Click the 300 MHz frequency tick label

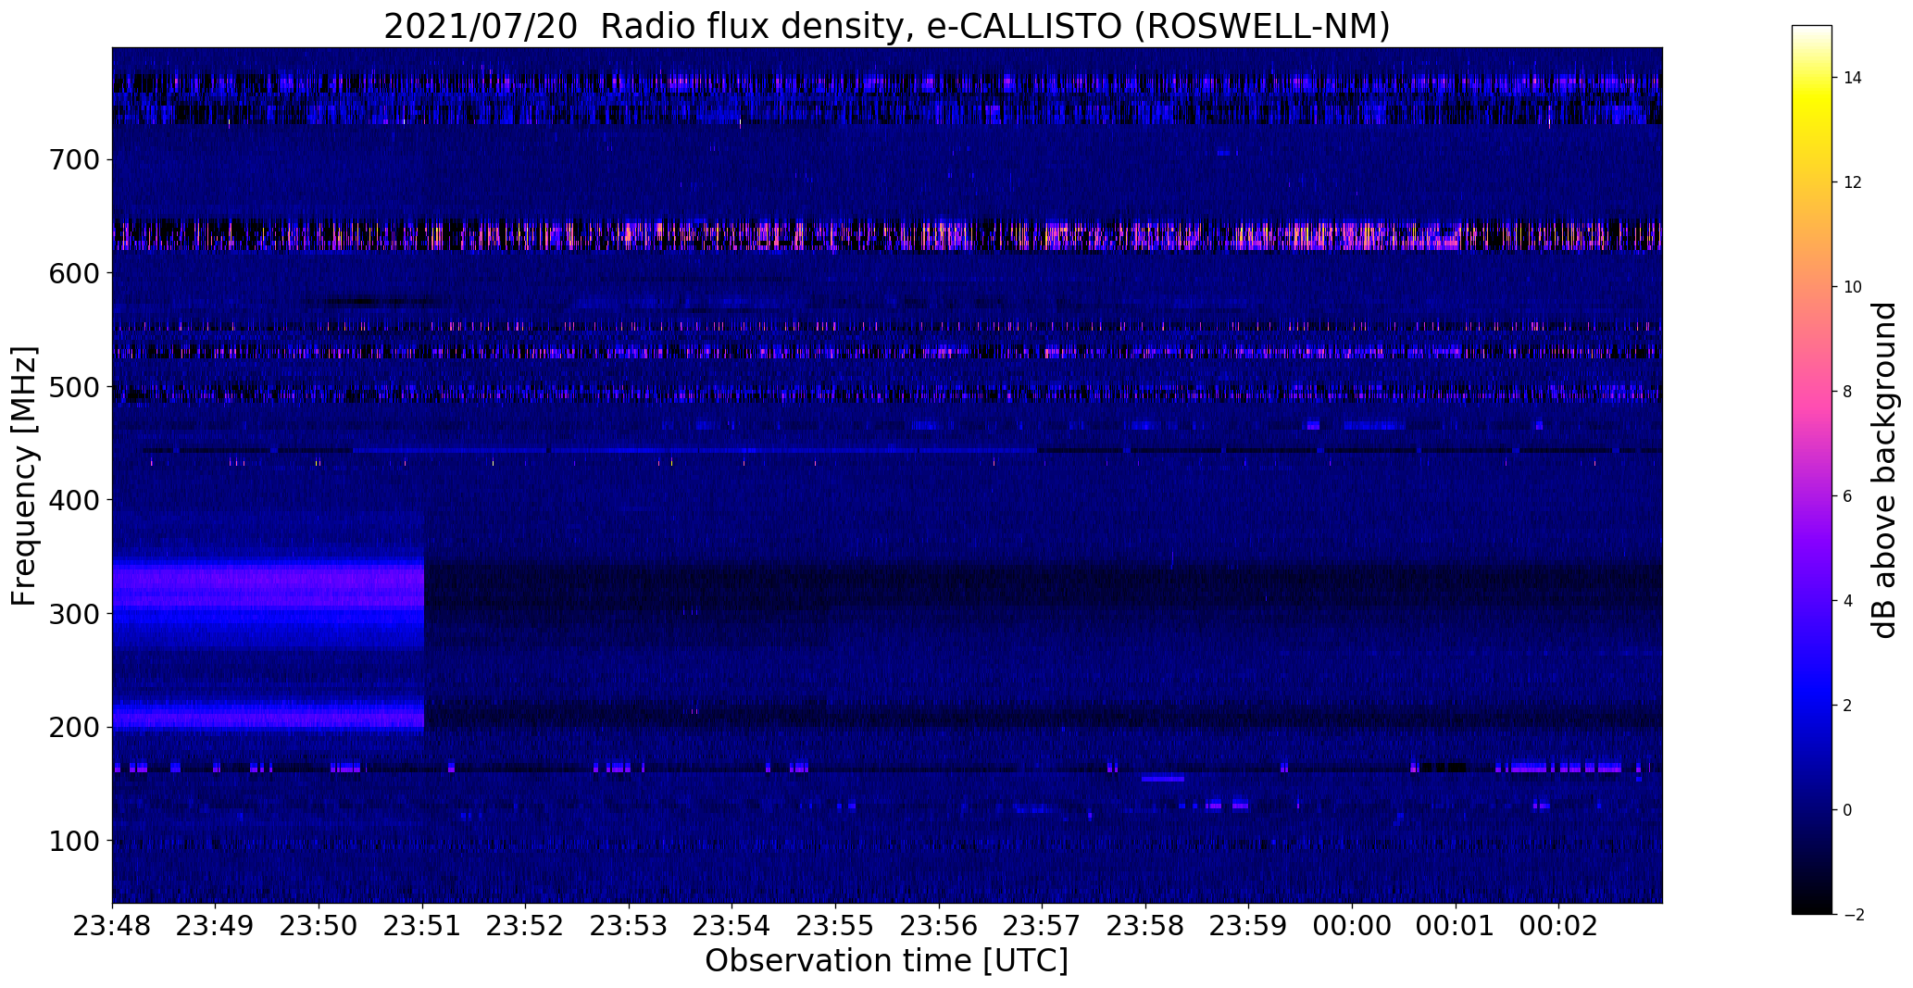tap(72, 613)
